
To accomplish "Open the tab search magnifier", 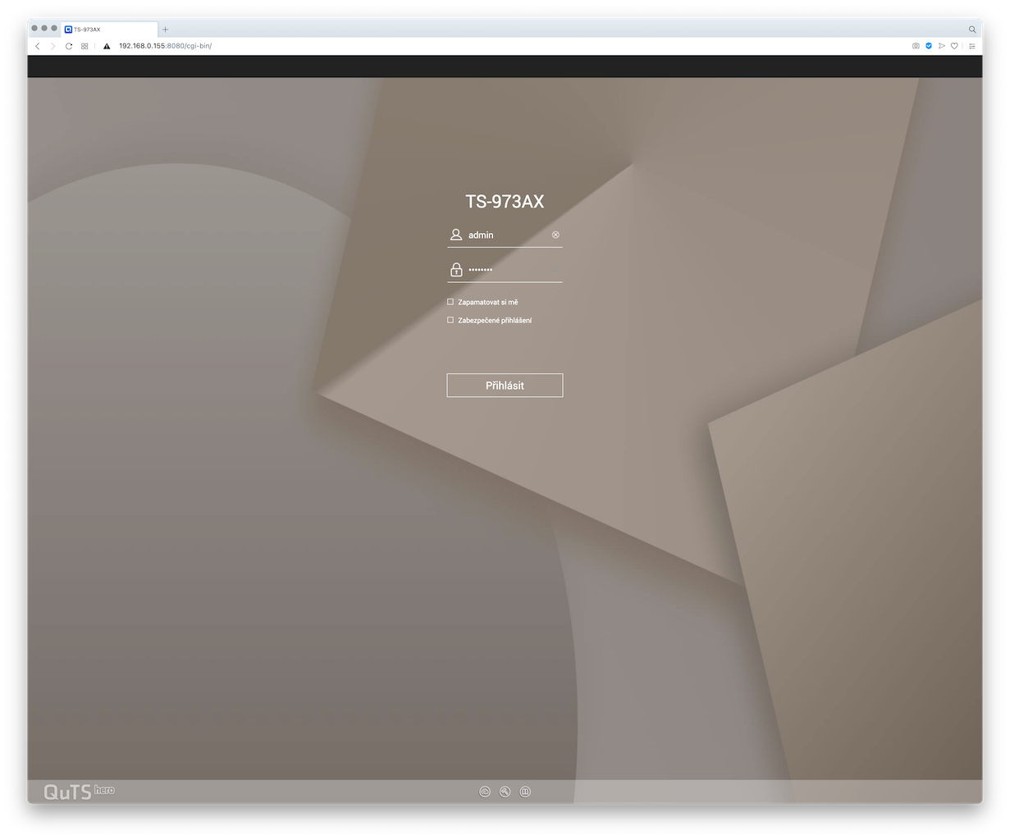I will pyautogui.click(x=972, y=29).
